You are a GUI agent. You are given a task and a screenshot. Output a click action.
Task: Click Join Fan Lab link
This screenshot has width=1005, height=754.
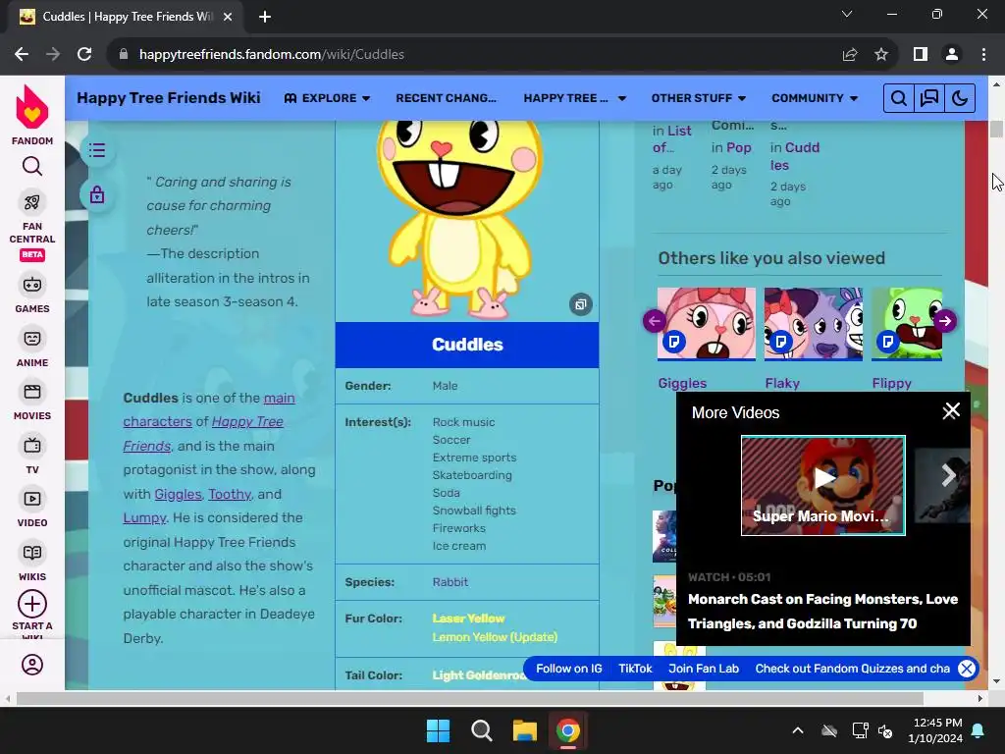[x=704, y=669]
